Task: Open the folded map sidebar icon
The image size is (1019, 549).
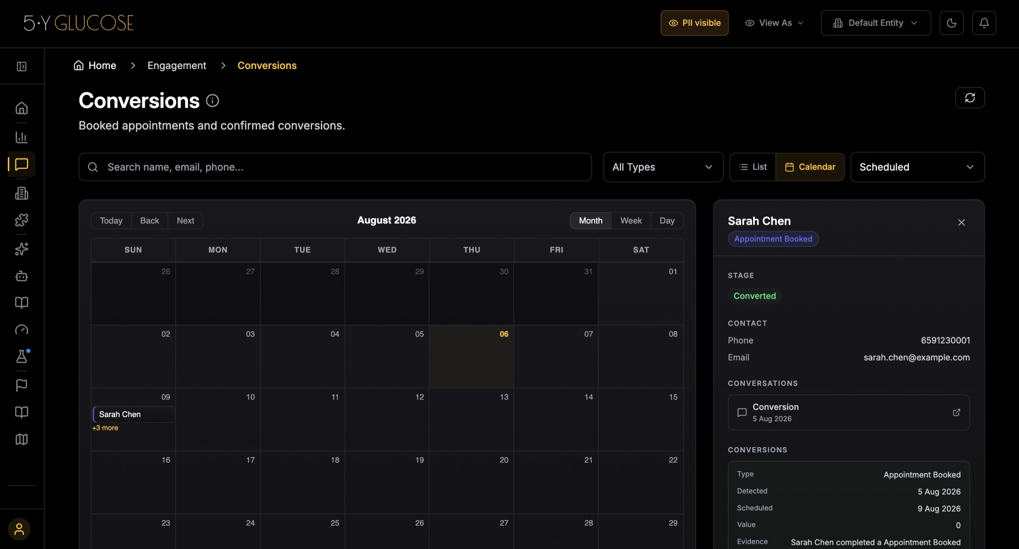Action: click(22, 439)
